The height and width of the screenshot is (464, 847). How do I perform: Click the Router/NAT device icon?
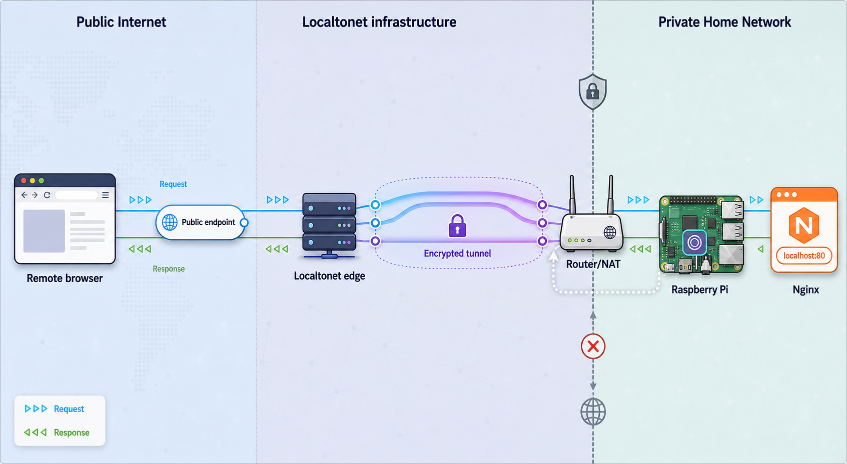click(591, 214)
